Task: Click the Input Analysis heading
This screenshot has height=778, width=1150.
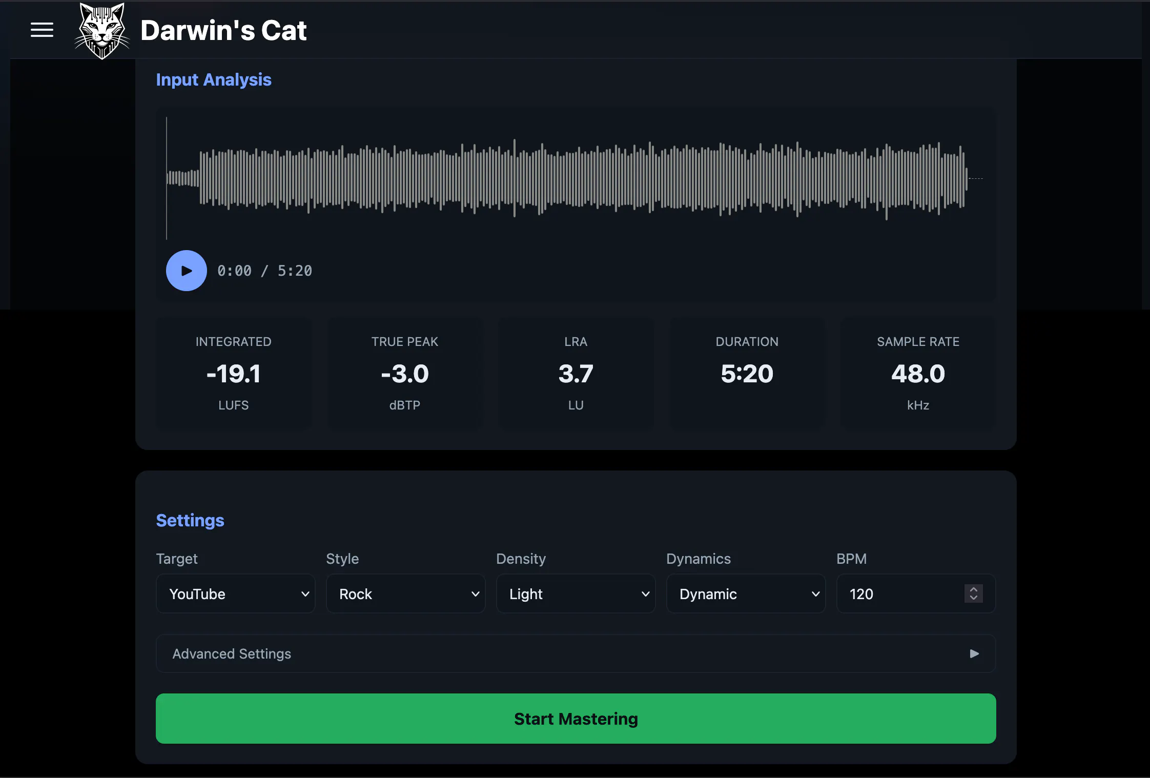Action: coord(214,80)
